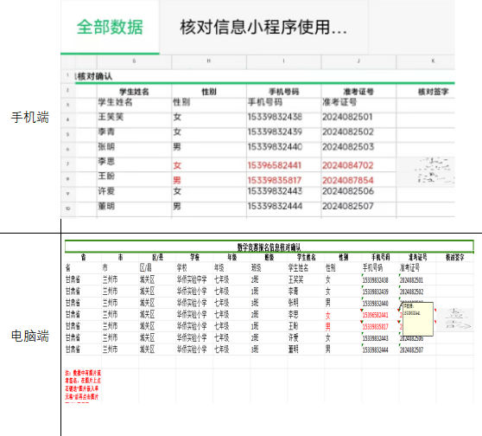Select red cell 2024087854
482x436 pixels.
point(347,180)
